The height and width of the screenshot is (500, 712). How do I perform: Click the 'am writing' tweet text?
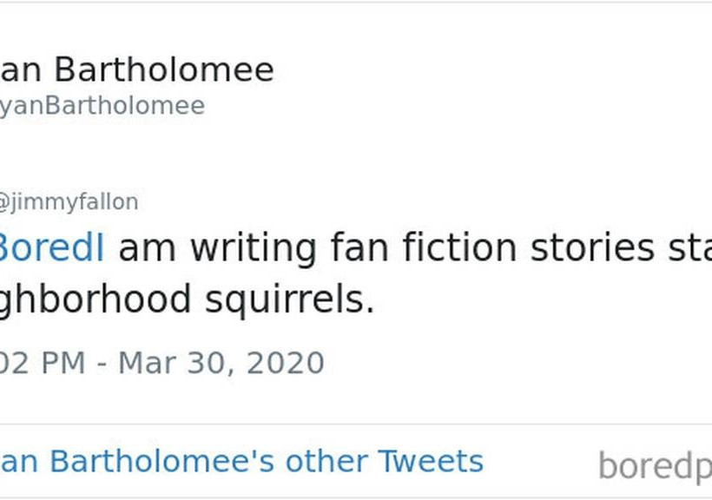(217, 248)
